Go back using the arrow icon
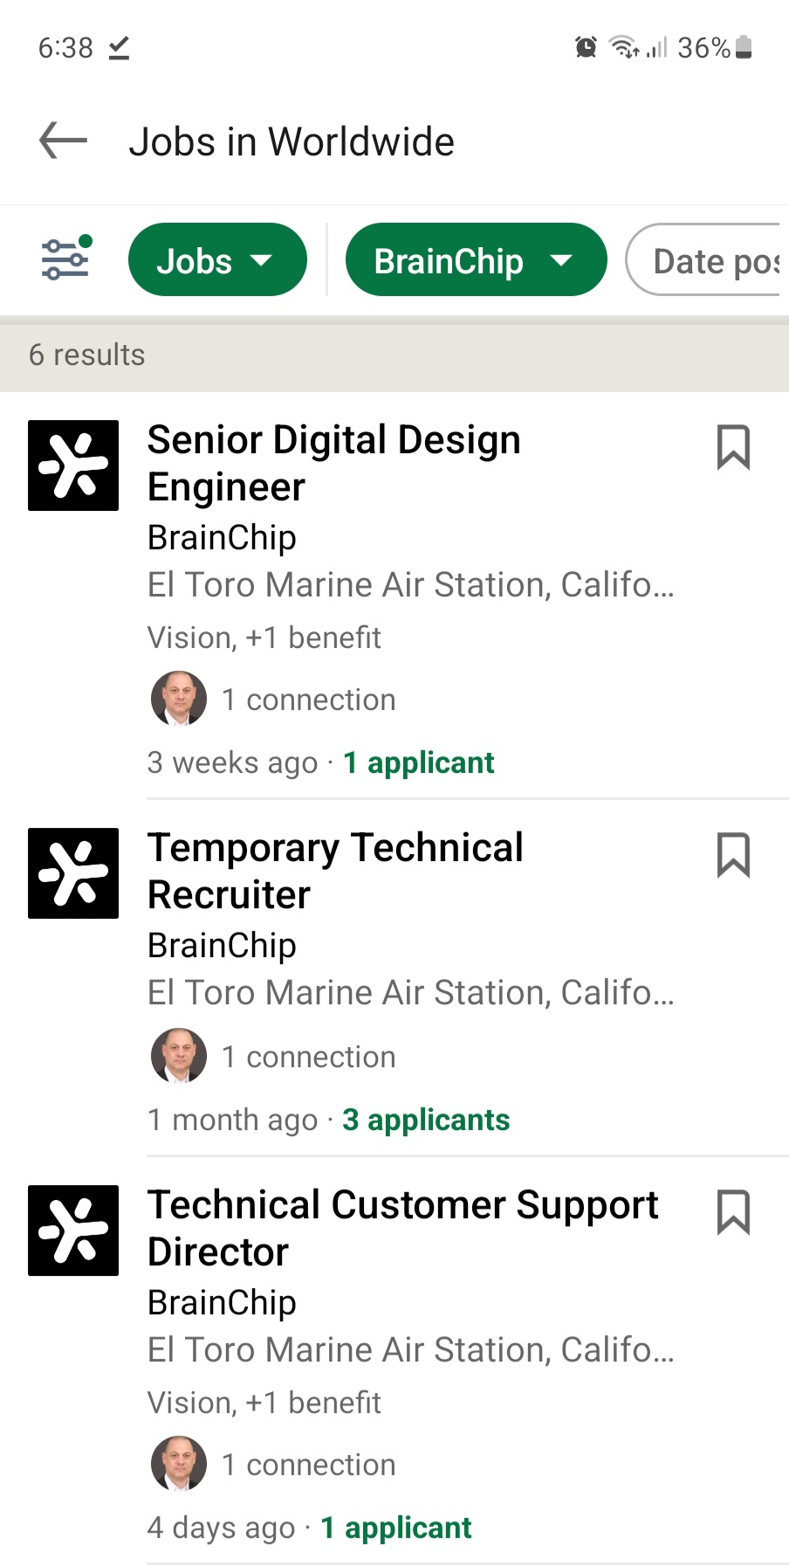 click(x=63, y=141)
